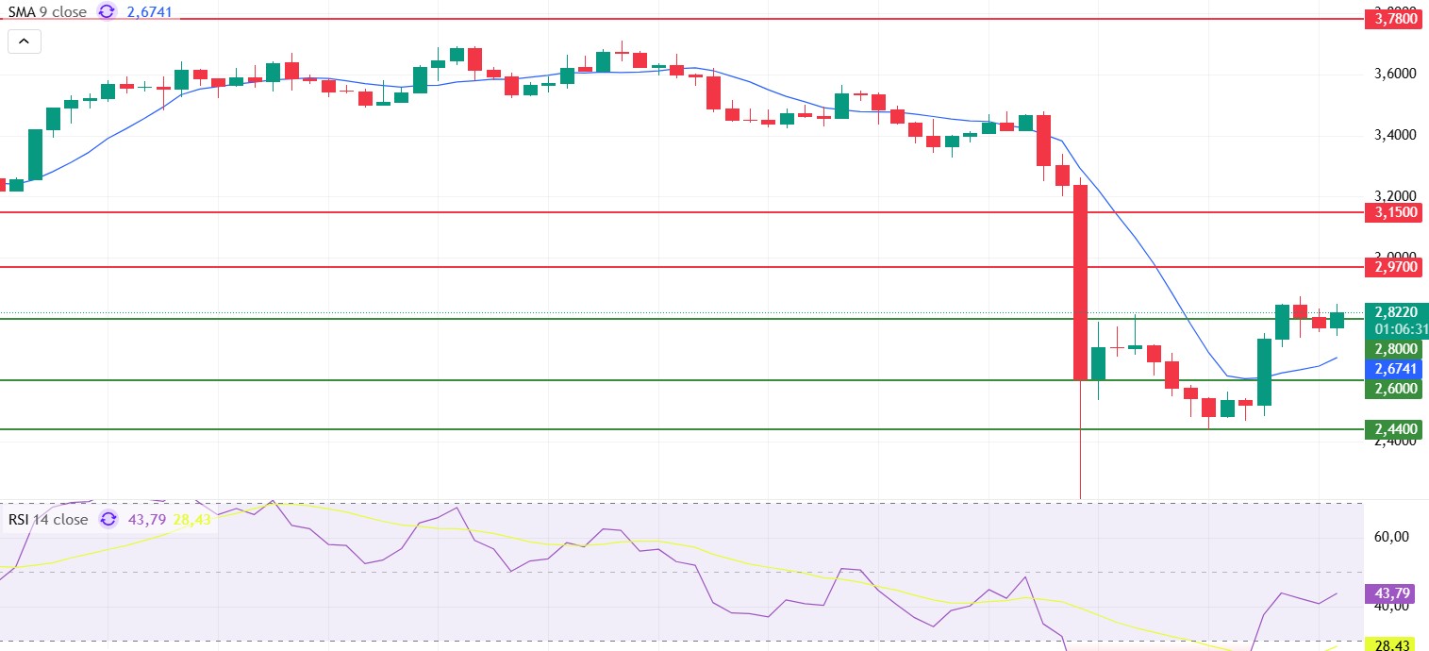The height and width of the screenshot is (651, 1429).
Task: Click the yellow 28,43 label on the RSI axis
Action: click(1397, 643)
